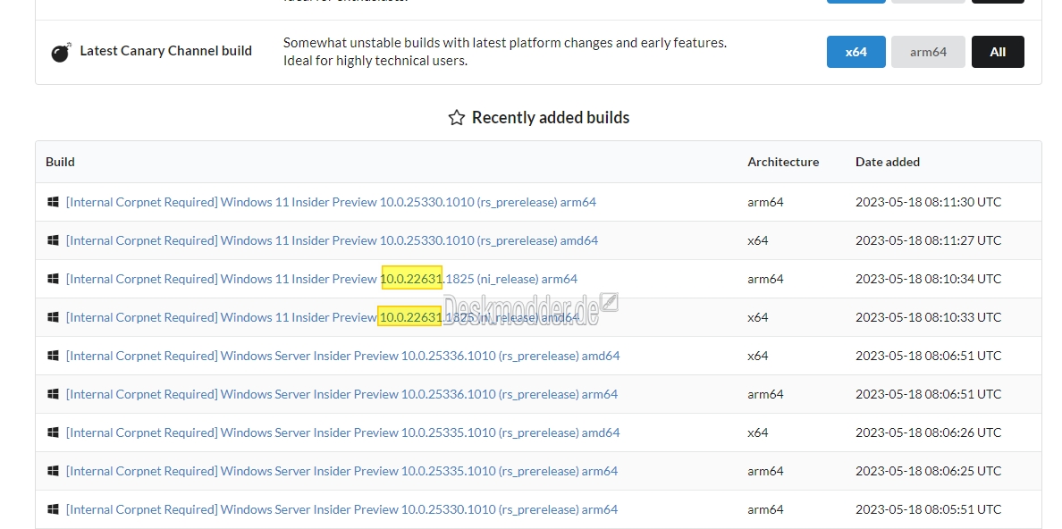The height and width of the screenshot is (529, 1062).
Task: Click the Architecture column header
Action: click(783, 162)
